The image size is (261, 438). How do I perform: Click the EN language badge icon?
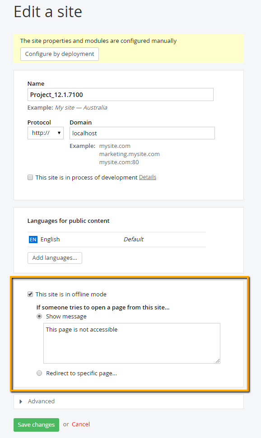tap(33, 239)
